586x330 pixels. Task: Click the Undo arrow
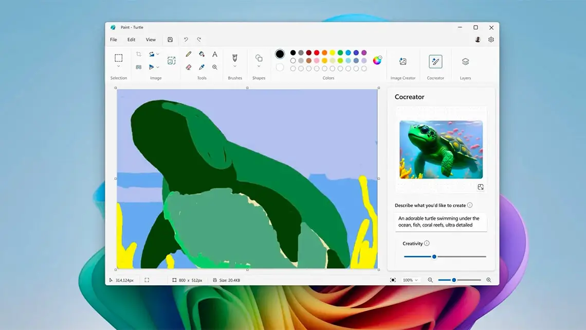tap(186, 40)
